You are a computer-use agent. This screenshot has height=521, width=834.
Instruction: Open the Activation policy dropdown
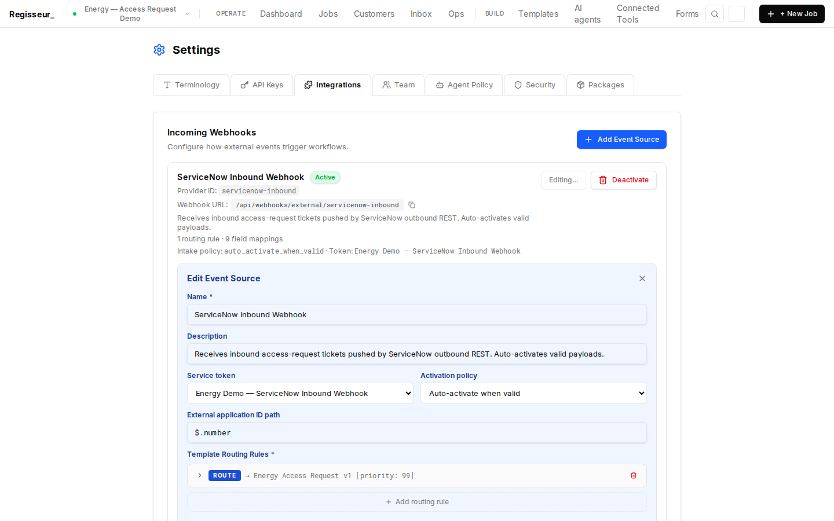533,393
